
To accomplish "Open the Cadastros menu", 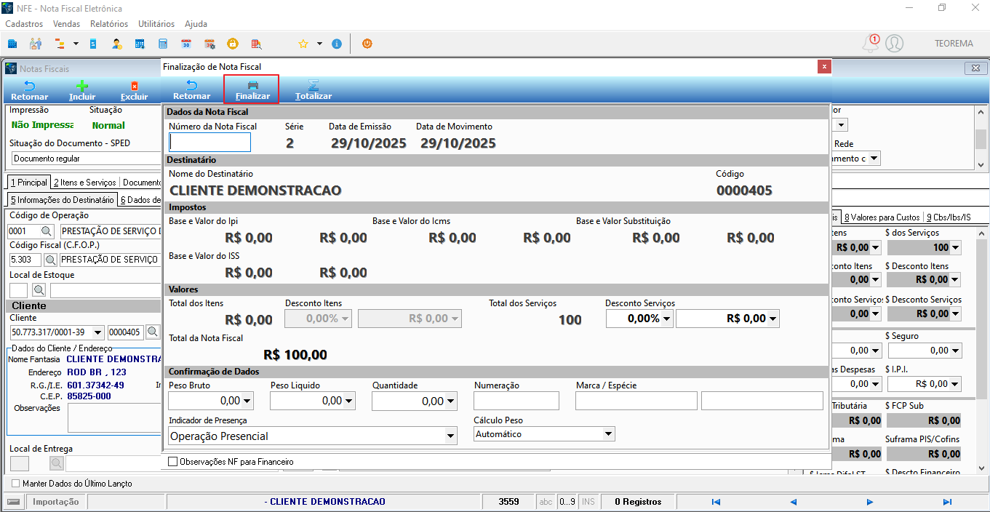I will click(x=24, y=24).
